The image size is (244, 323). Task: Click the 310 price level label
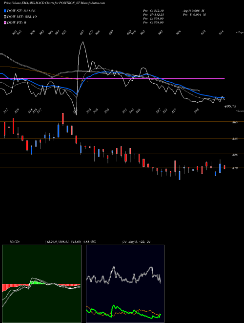click(x=235, y=168)
